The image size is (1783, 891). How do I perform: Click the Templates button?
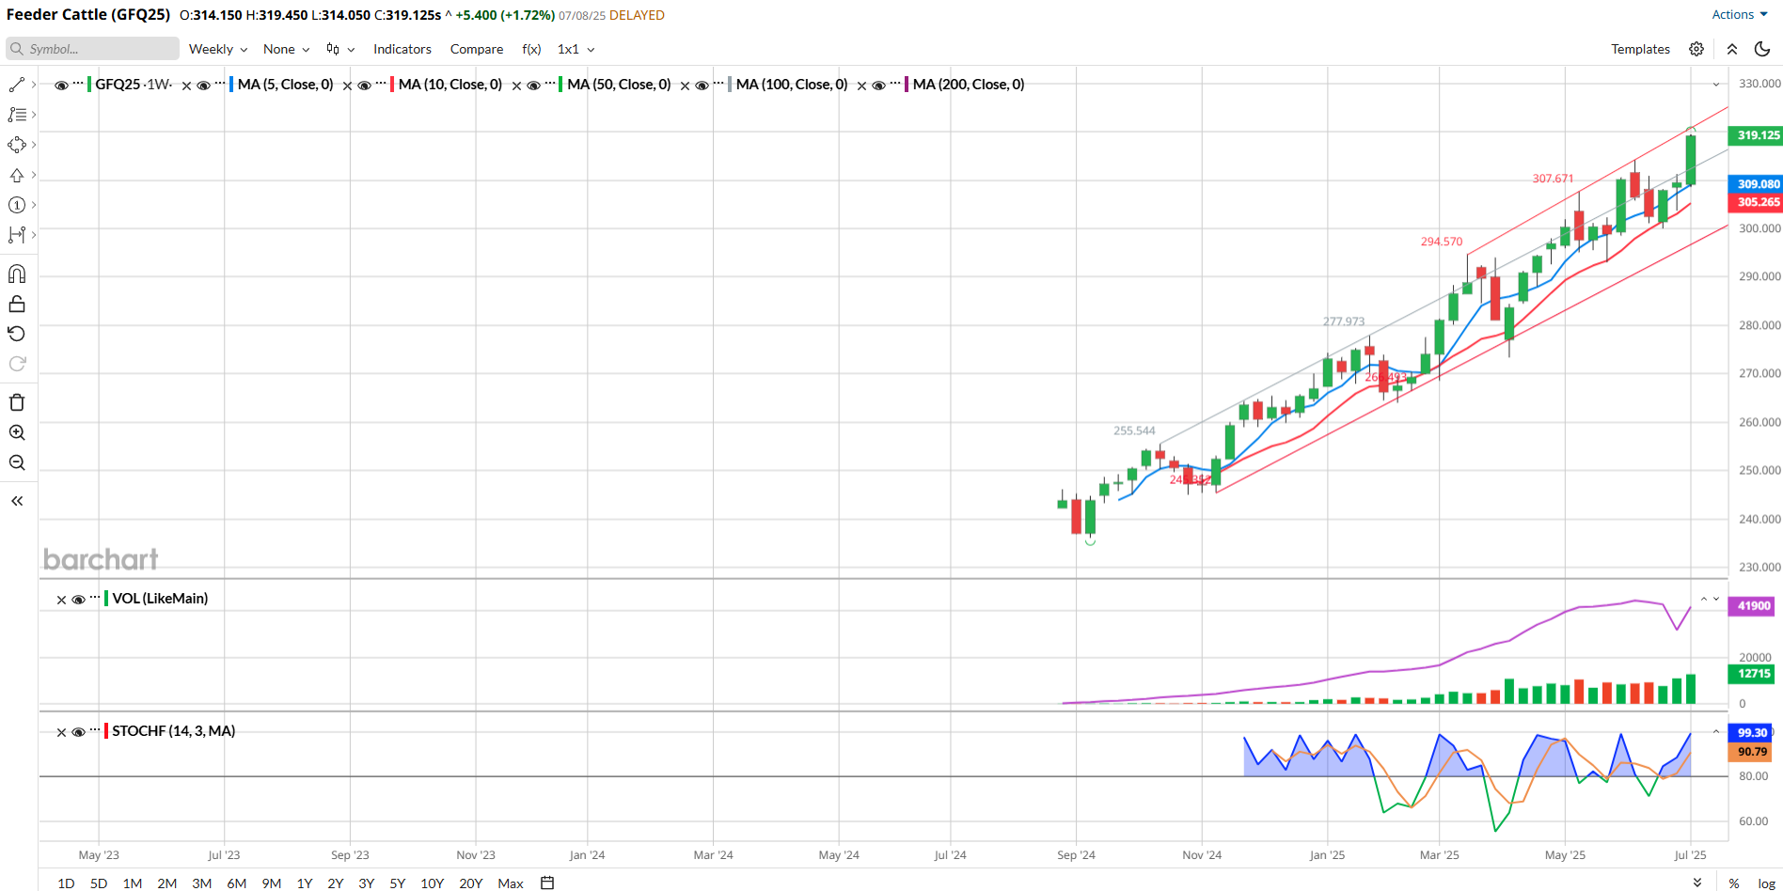[1640, 49]
